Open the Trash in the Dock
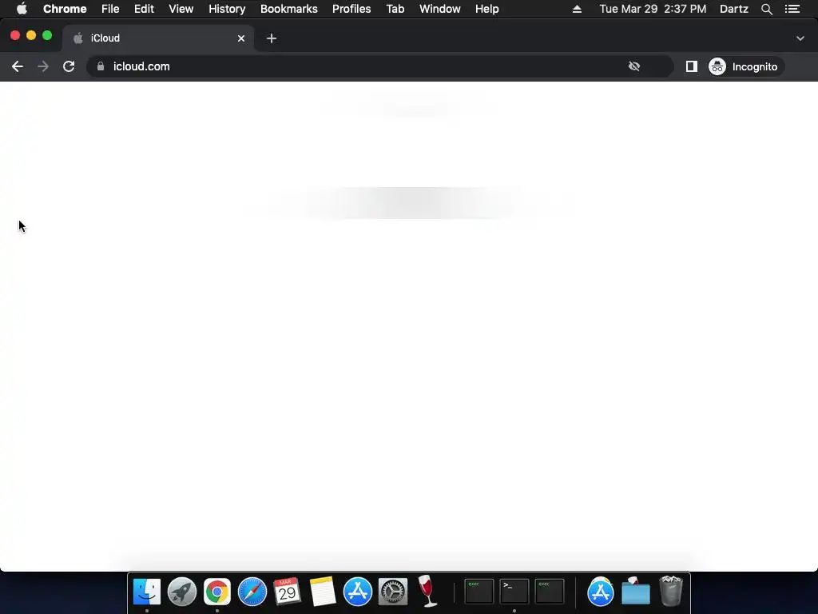Image resolution: width=818 pixels, height=614 pixels. point(671,592)
